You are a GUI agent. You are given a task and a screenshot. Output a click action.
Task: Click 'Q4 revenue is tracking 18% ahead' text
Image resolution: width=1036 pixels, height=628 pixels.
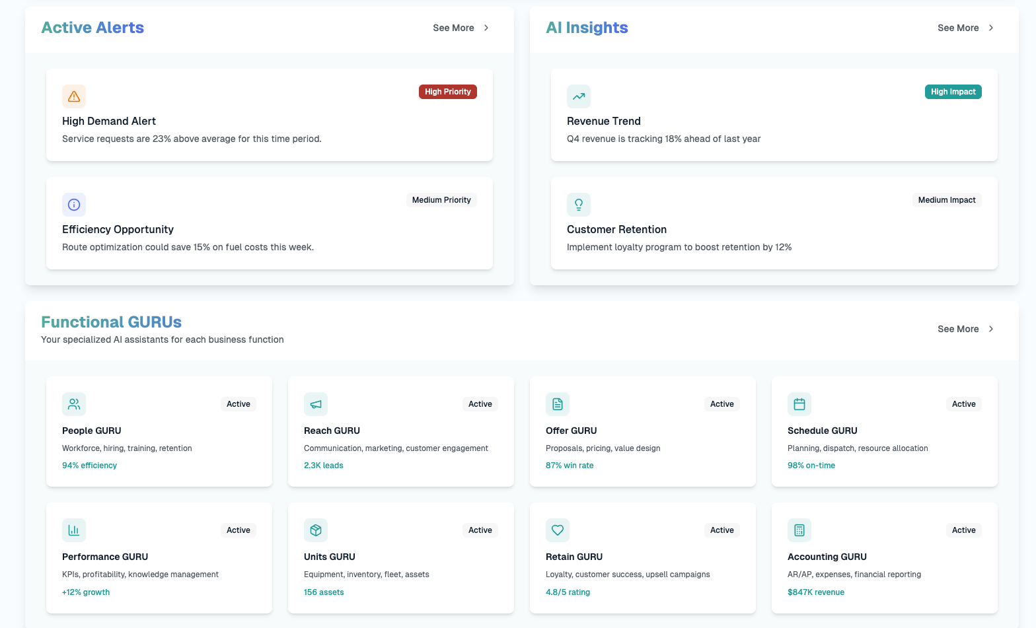click(663, 139)
